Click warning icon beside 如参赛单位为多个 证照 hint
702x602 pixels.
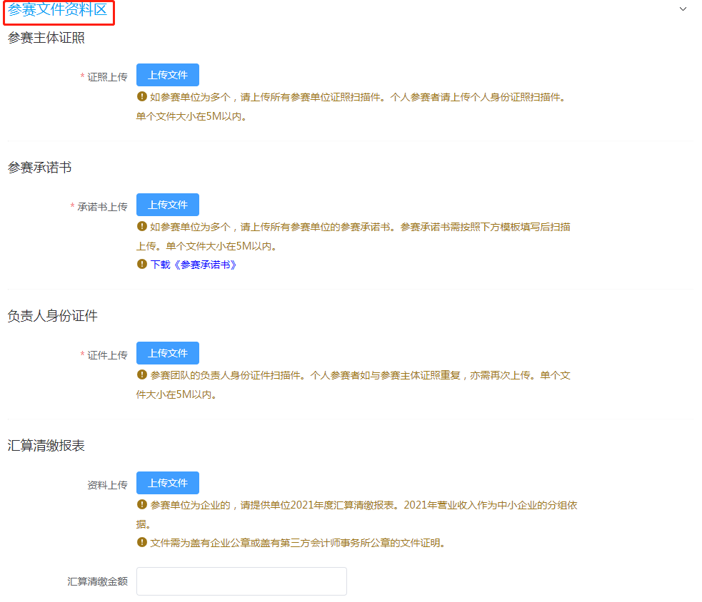[142, 96]
